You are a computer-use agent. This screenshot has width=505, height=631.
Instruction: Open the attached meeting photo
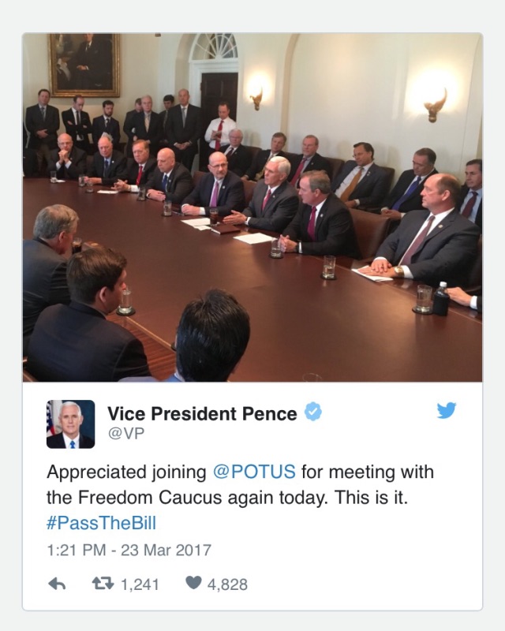click(x=252, y=207)
